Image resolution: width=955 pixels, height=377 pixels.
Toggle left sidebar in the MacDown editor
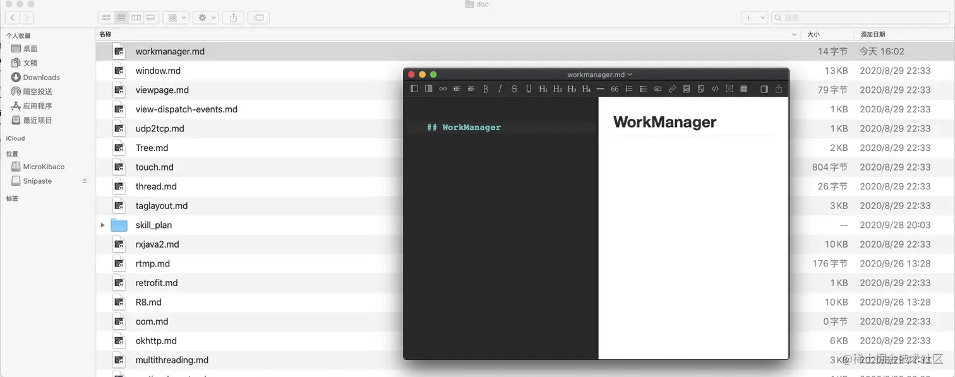point(414,89)
